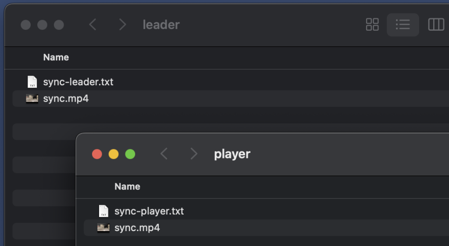Click the player window title
This screenshot has width=449, height=246.
[232, 154]
